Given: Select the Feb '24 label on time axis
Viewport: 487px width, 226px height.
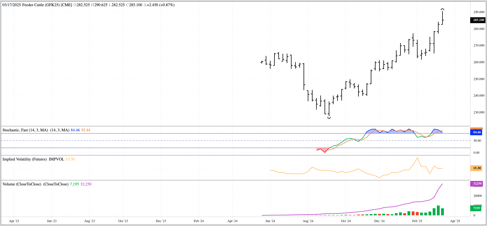Looking at the screenshot, I should [199, 221].
